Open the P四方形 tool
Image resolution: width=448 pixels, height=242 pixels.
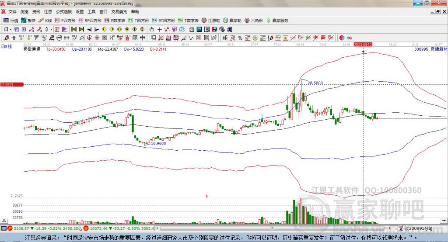[65, 21]
